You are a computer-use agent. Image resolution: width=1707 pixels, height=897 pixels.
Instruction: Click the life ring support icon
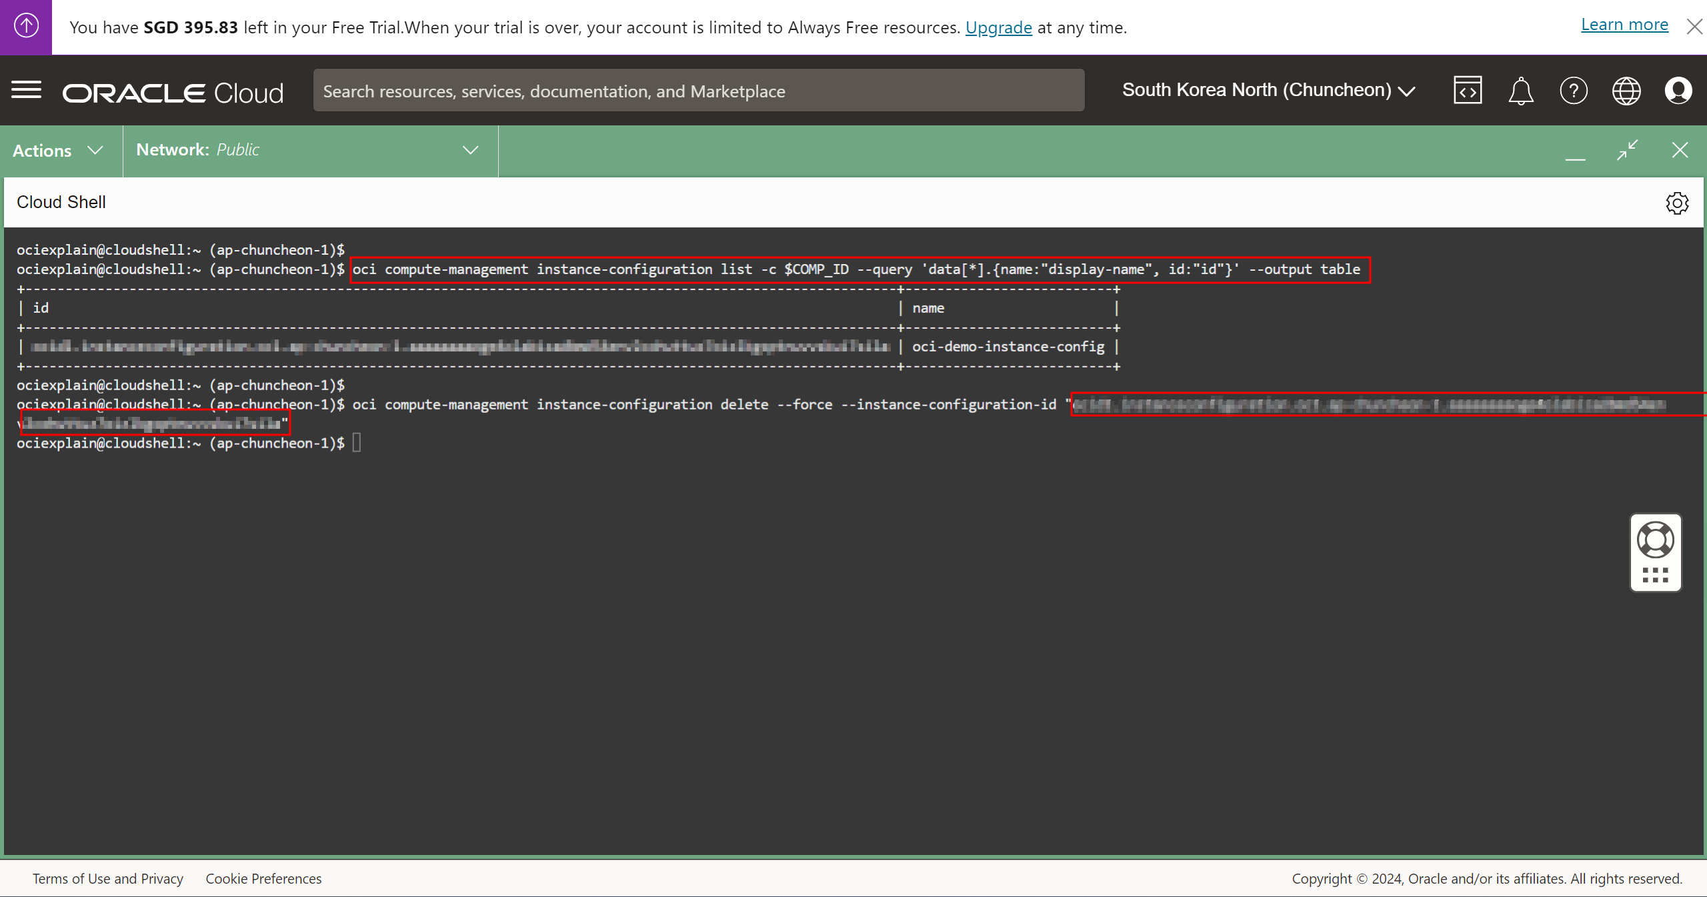point(1656,540)
